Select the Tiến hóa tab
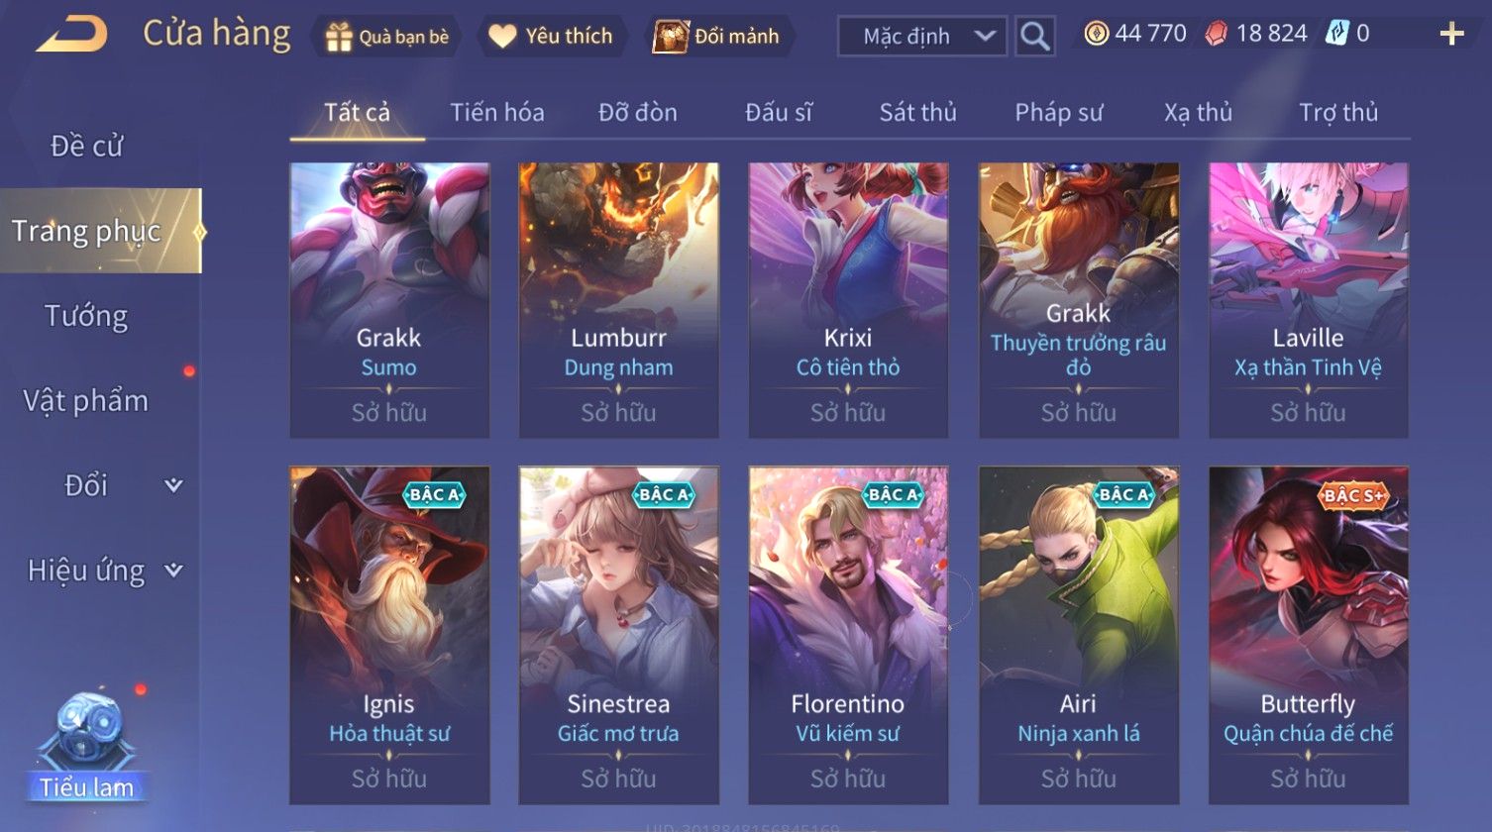Image resolution: width=1492 pixels, height=832 pixels. 497,112
